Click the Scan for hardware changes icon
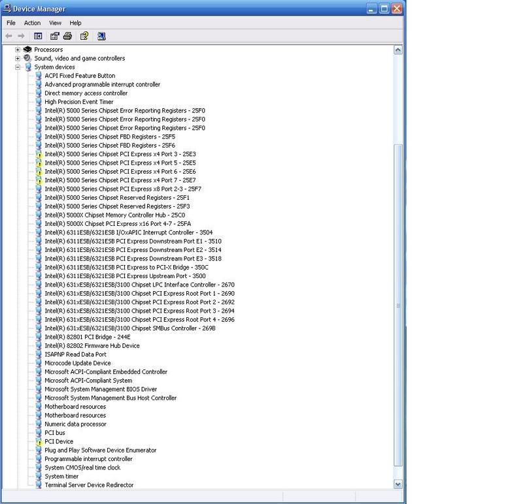This screenshot has width=523, height=504. (101, 36)
